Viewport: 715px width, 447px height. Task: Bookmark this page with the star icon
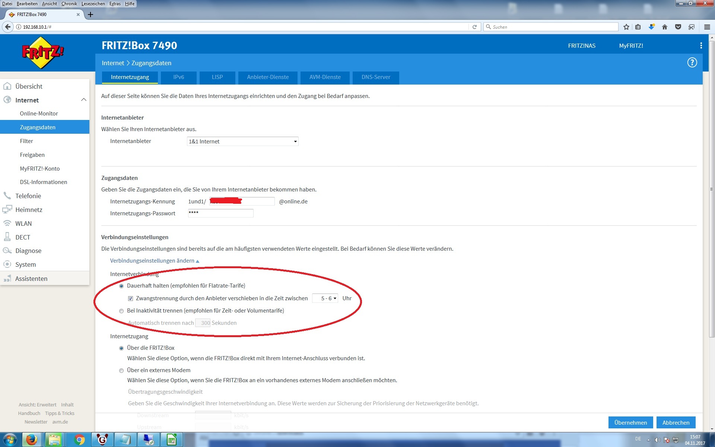(x=626, y=27)
